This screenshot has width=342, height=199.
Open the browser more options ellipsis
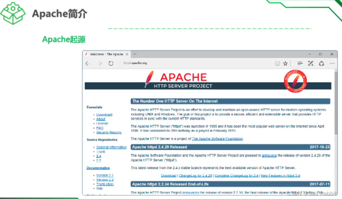point(332,63)
